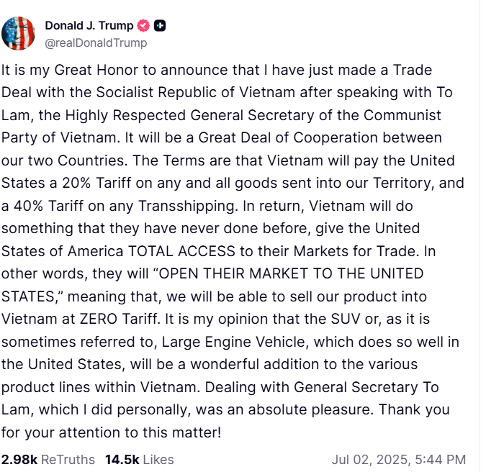View the 2.98k ReTruths count
This screenshot has width=486, height=472.
(19, 460)
